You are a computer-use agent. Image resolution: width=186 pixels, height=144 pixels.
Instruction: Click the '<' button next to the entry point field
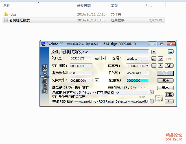click(103, 58)
